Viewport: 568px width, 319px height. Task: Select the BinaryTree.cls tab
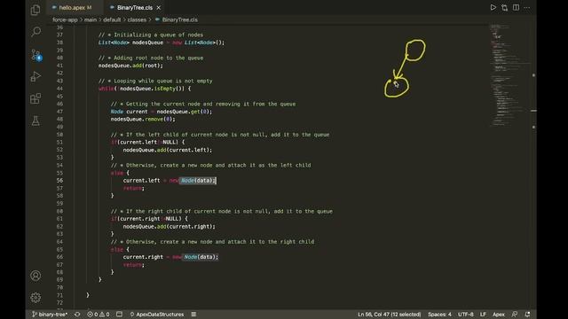coord(134,7)
